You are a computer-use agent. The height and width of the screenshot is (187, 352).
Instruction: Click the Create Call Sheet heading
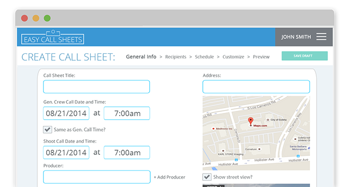68,57
